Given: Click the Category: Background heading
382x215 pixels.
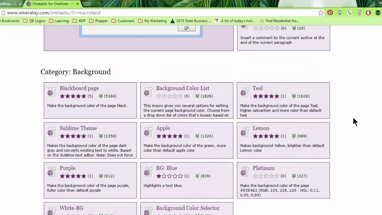Looking at the screenshot, I should 76,72.
